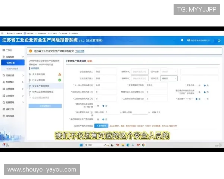Open Microsoft Edge from the taskbar
This screenshot has width=224, height=179.
click(128, 145)
